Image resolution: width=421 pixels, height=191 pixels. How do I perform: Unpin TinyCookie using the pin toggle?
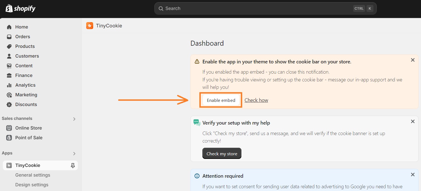73,165
